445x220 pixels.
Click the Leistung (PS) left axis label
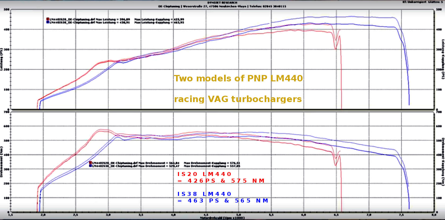click(2, 59)
